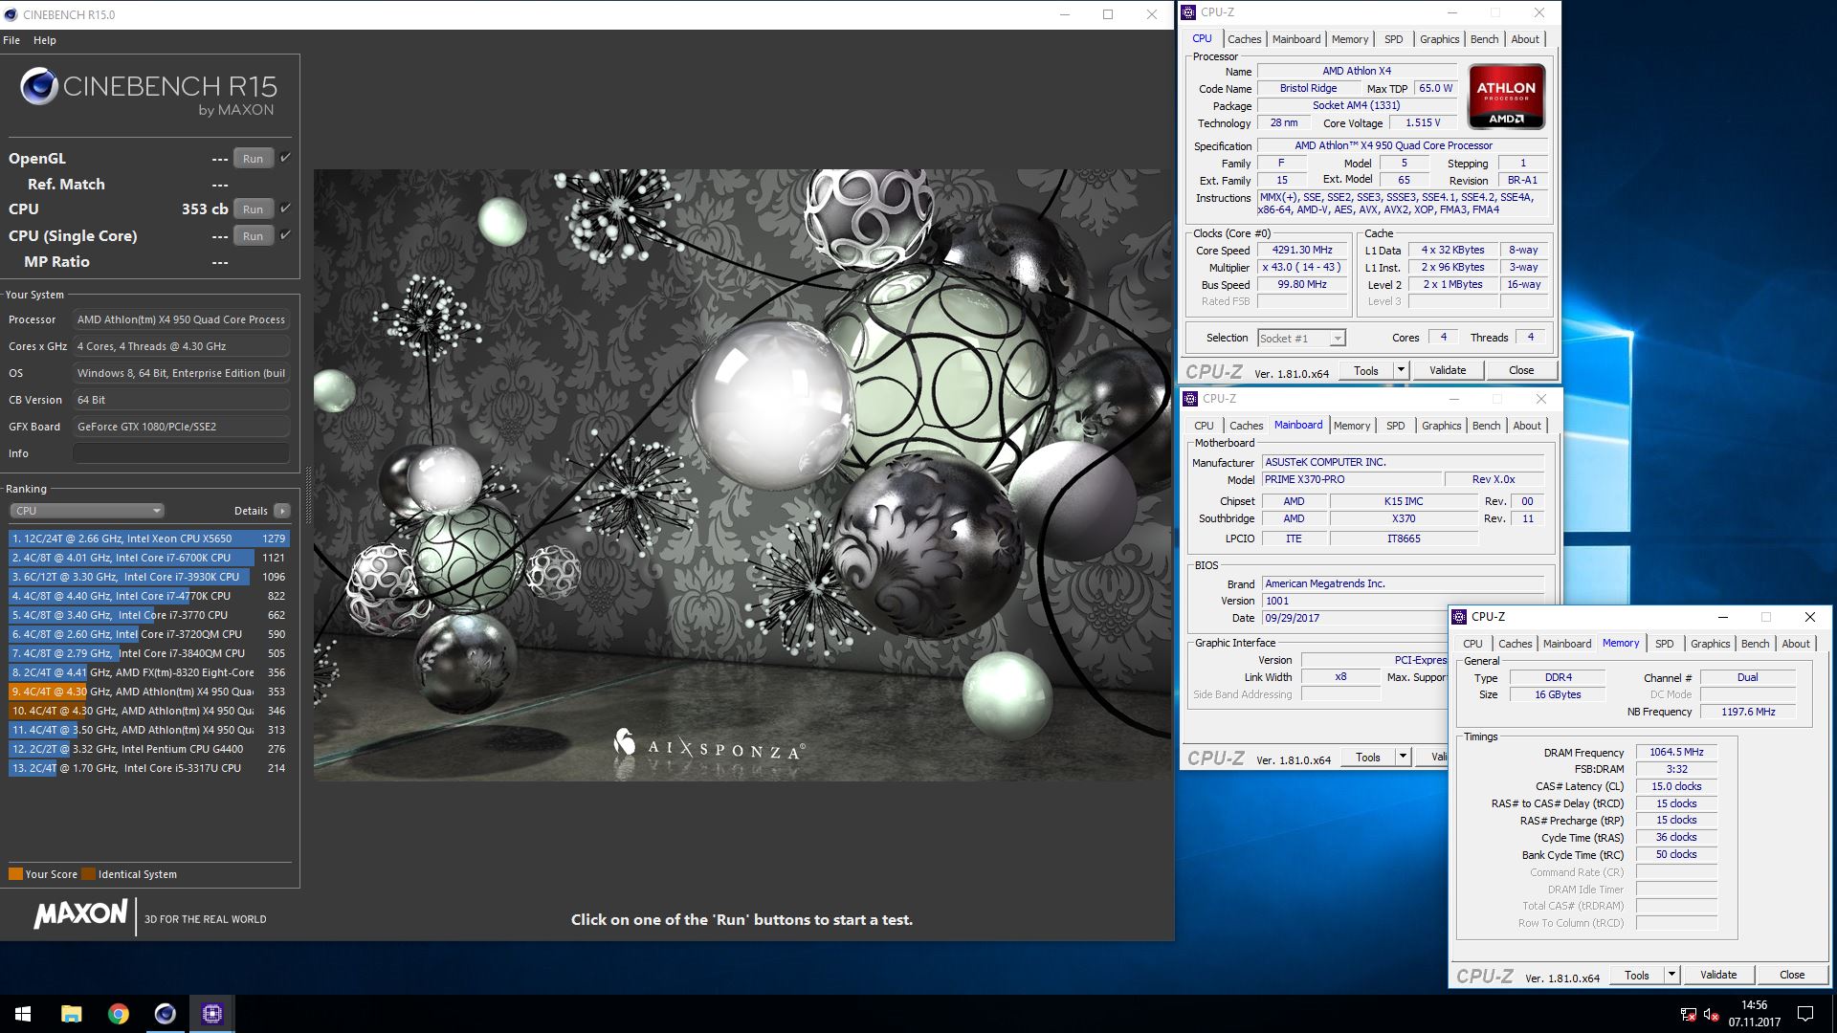This screenshot has width=1837, height=1033.
Task: Click the Cinebench R15 sphere logo
Action: (39, 86)
